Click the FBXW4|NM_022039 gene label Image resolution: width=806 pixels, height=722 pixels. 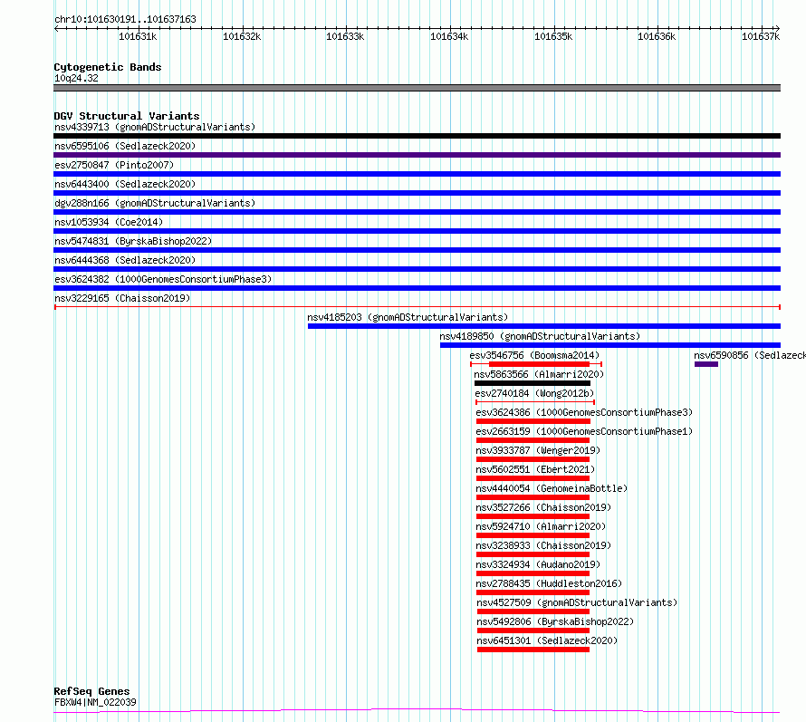point(95,702)
